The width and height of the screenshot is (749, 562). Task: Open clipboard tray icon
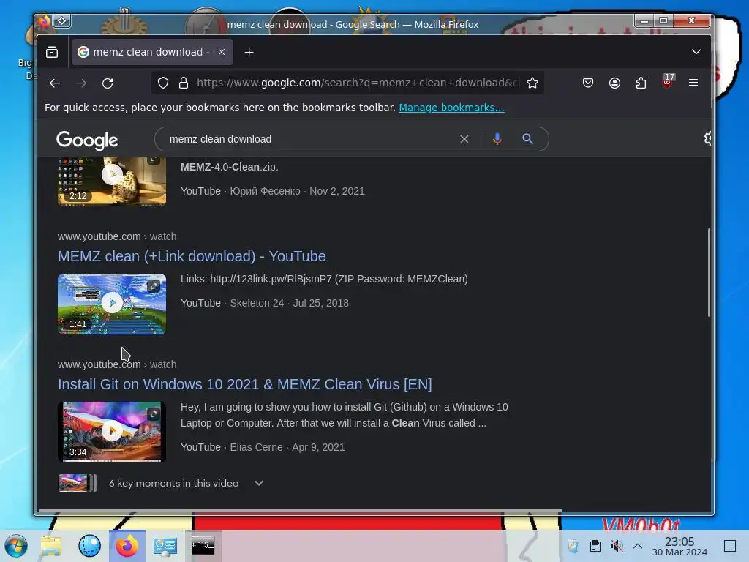click(595, 546)
